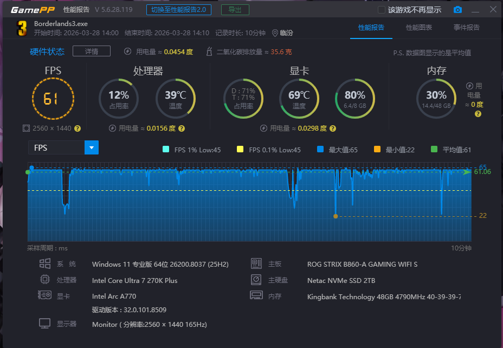The image size is (503, 348).
Task: Click yellow FPS 0.1% Low legend swatch
Action: click(240, 149)
